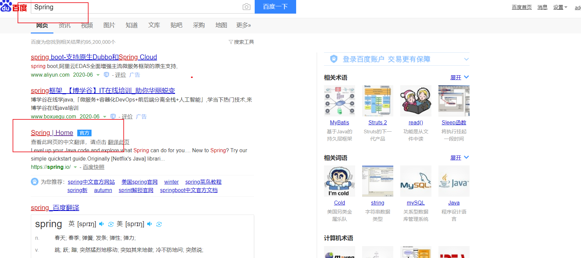Expand 相关词语 section with 展开

tap(459, 158)
